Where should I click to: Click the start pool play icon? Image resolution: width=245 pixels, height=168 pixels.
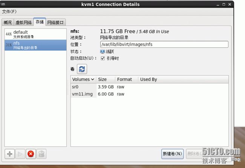point(20,154)
